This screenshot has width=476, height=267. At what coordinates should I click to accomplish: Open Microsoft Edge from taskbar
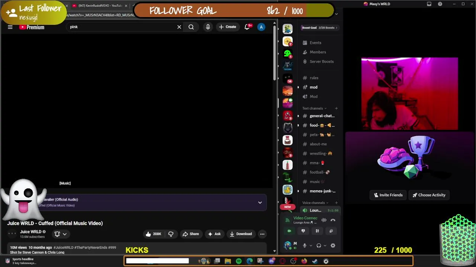(x=250, y=261)
